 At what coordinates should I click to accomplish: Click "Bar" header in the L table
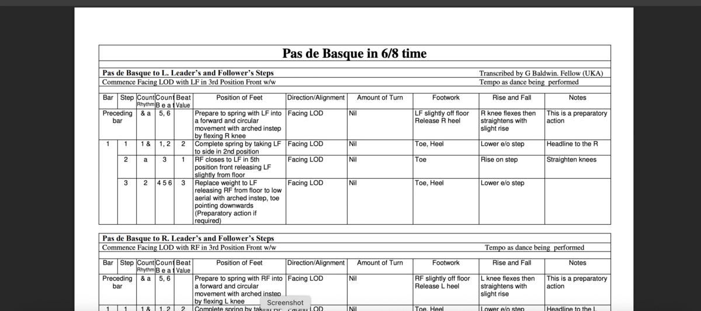(x=108, y=98)
